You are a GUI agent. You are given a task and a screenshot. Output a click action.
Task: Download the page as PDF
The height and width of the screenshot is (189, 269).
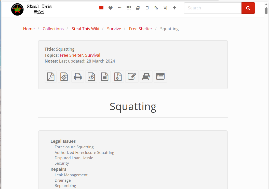coord(51,77)
